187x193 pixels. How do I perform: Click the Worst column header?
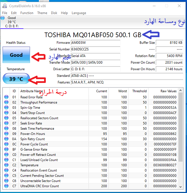coord(118,91)
